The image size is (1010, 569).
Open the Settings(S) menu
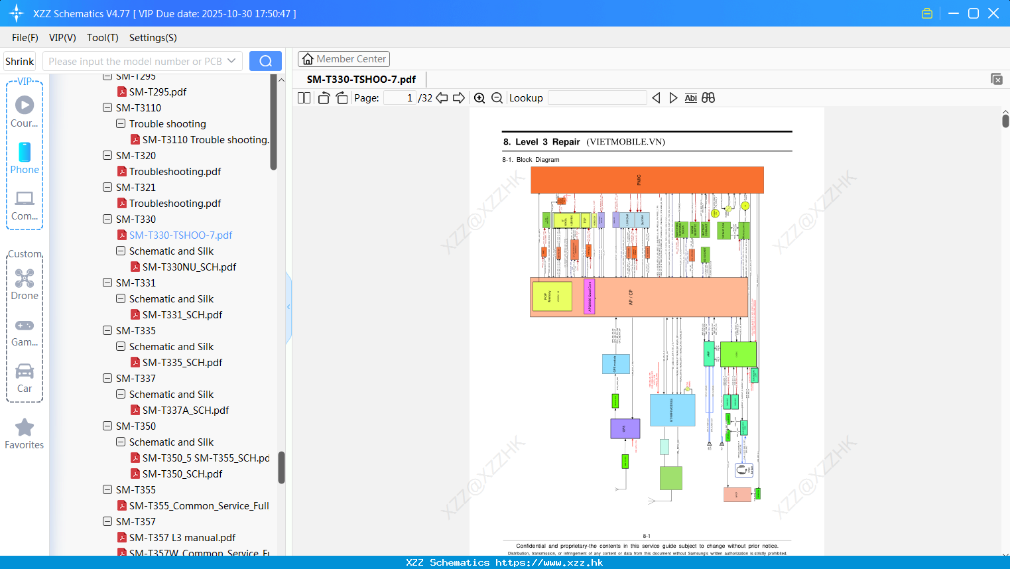point(153,37)
